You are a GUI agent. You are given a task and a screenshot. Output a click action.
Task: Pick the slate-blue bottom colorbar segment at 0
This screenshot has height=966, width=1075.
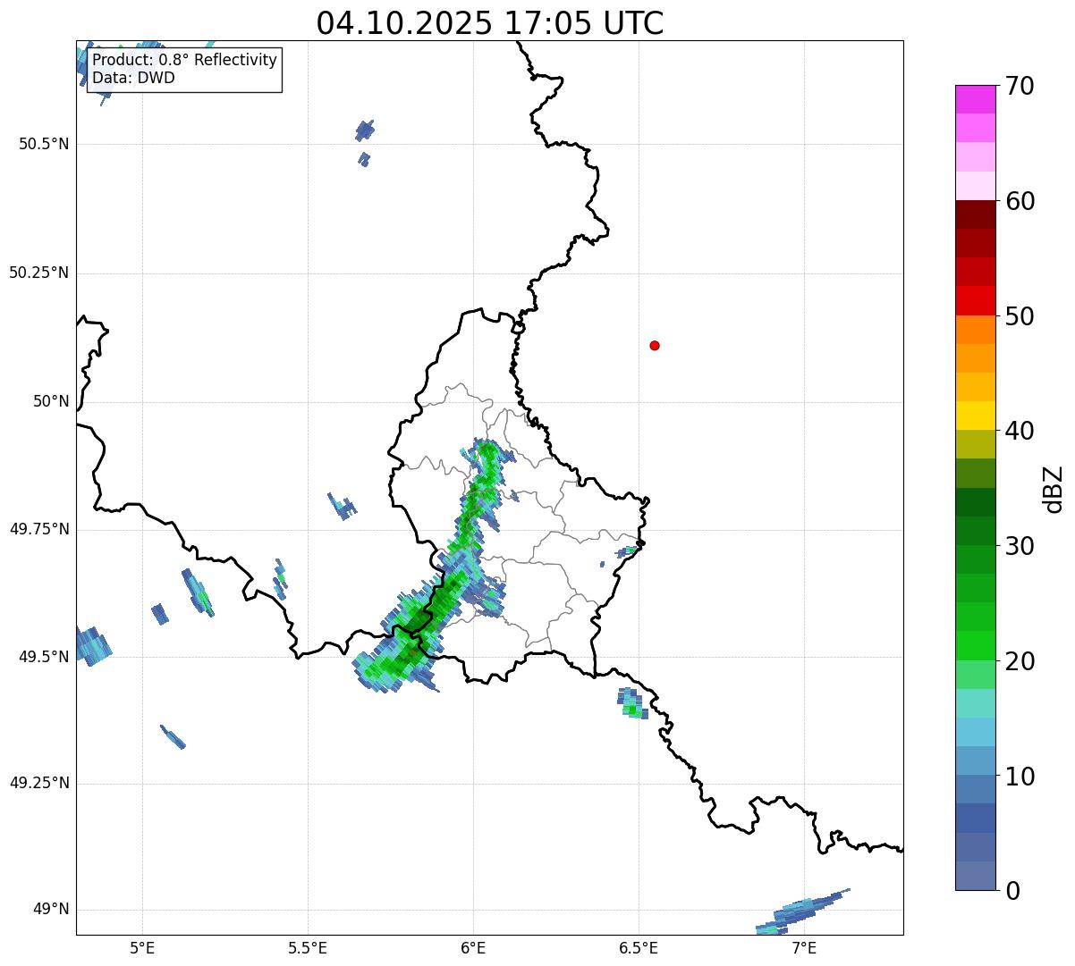coord(976,876)
